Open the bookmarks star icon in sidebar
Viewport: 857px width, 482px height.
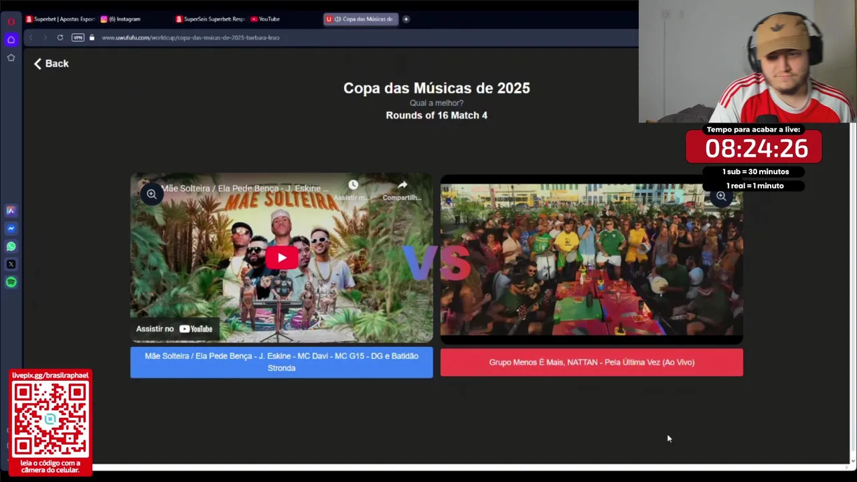pos(11,58)
